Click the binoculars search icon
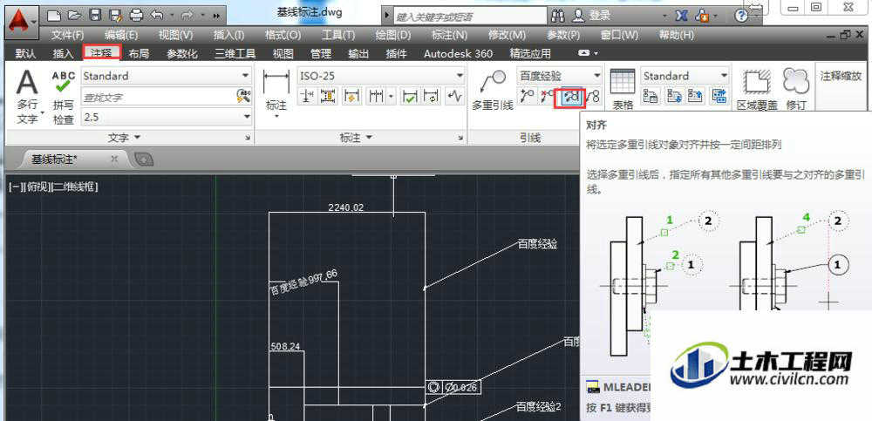This screenshot has width=872, height=421. pos(559,16)
